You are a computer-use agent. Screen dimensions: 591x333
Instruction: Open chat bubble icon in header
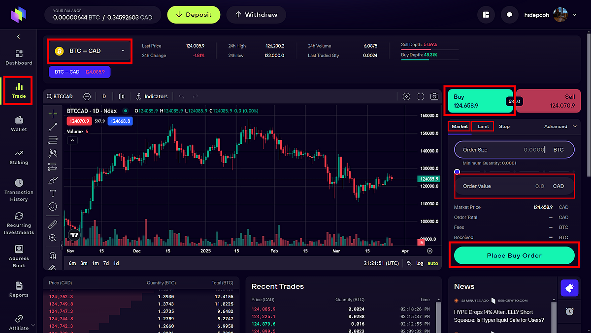click(x=509, y=15)
